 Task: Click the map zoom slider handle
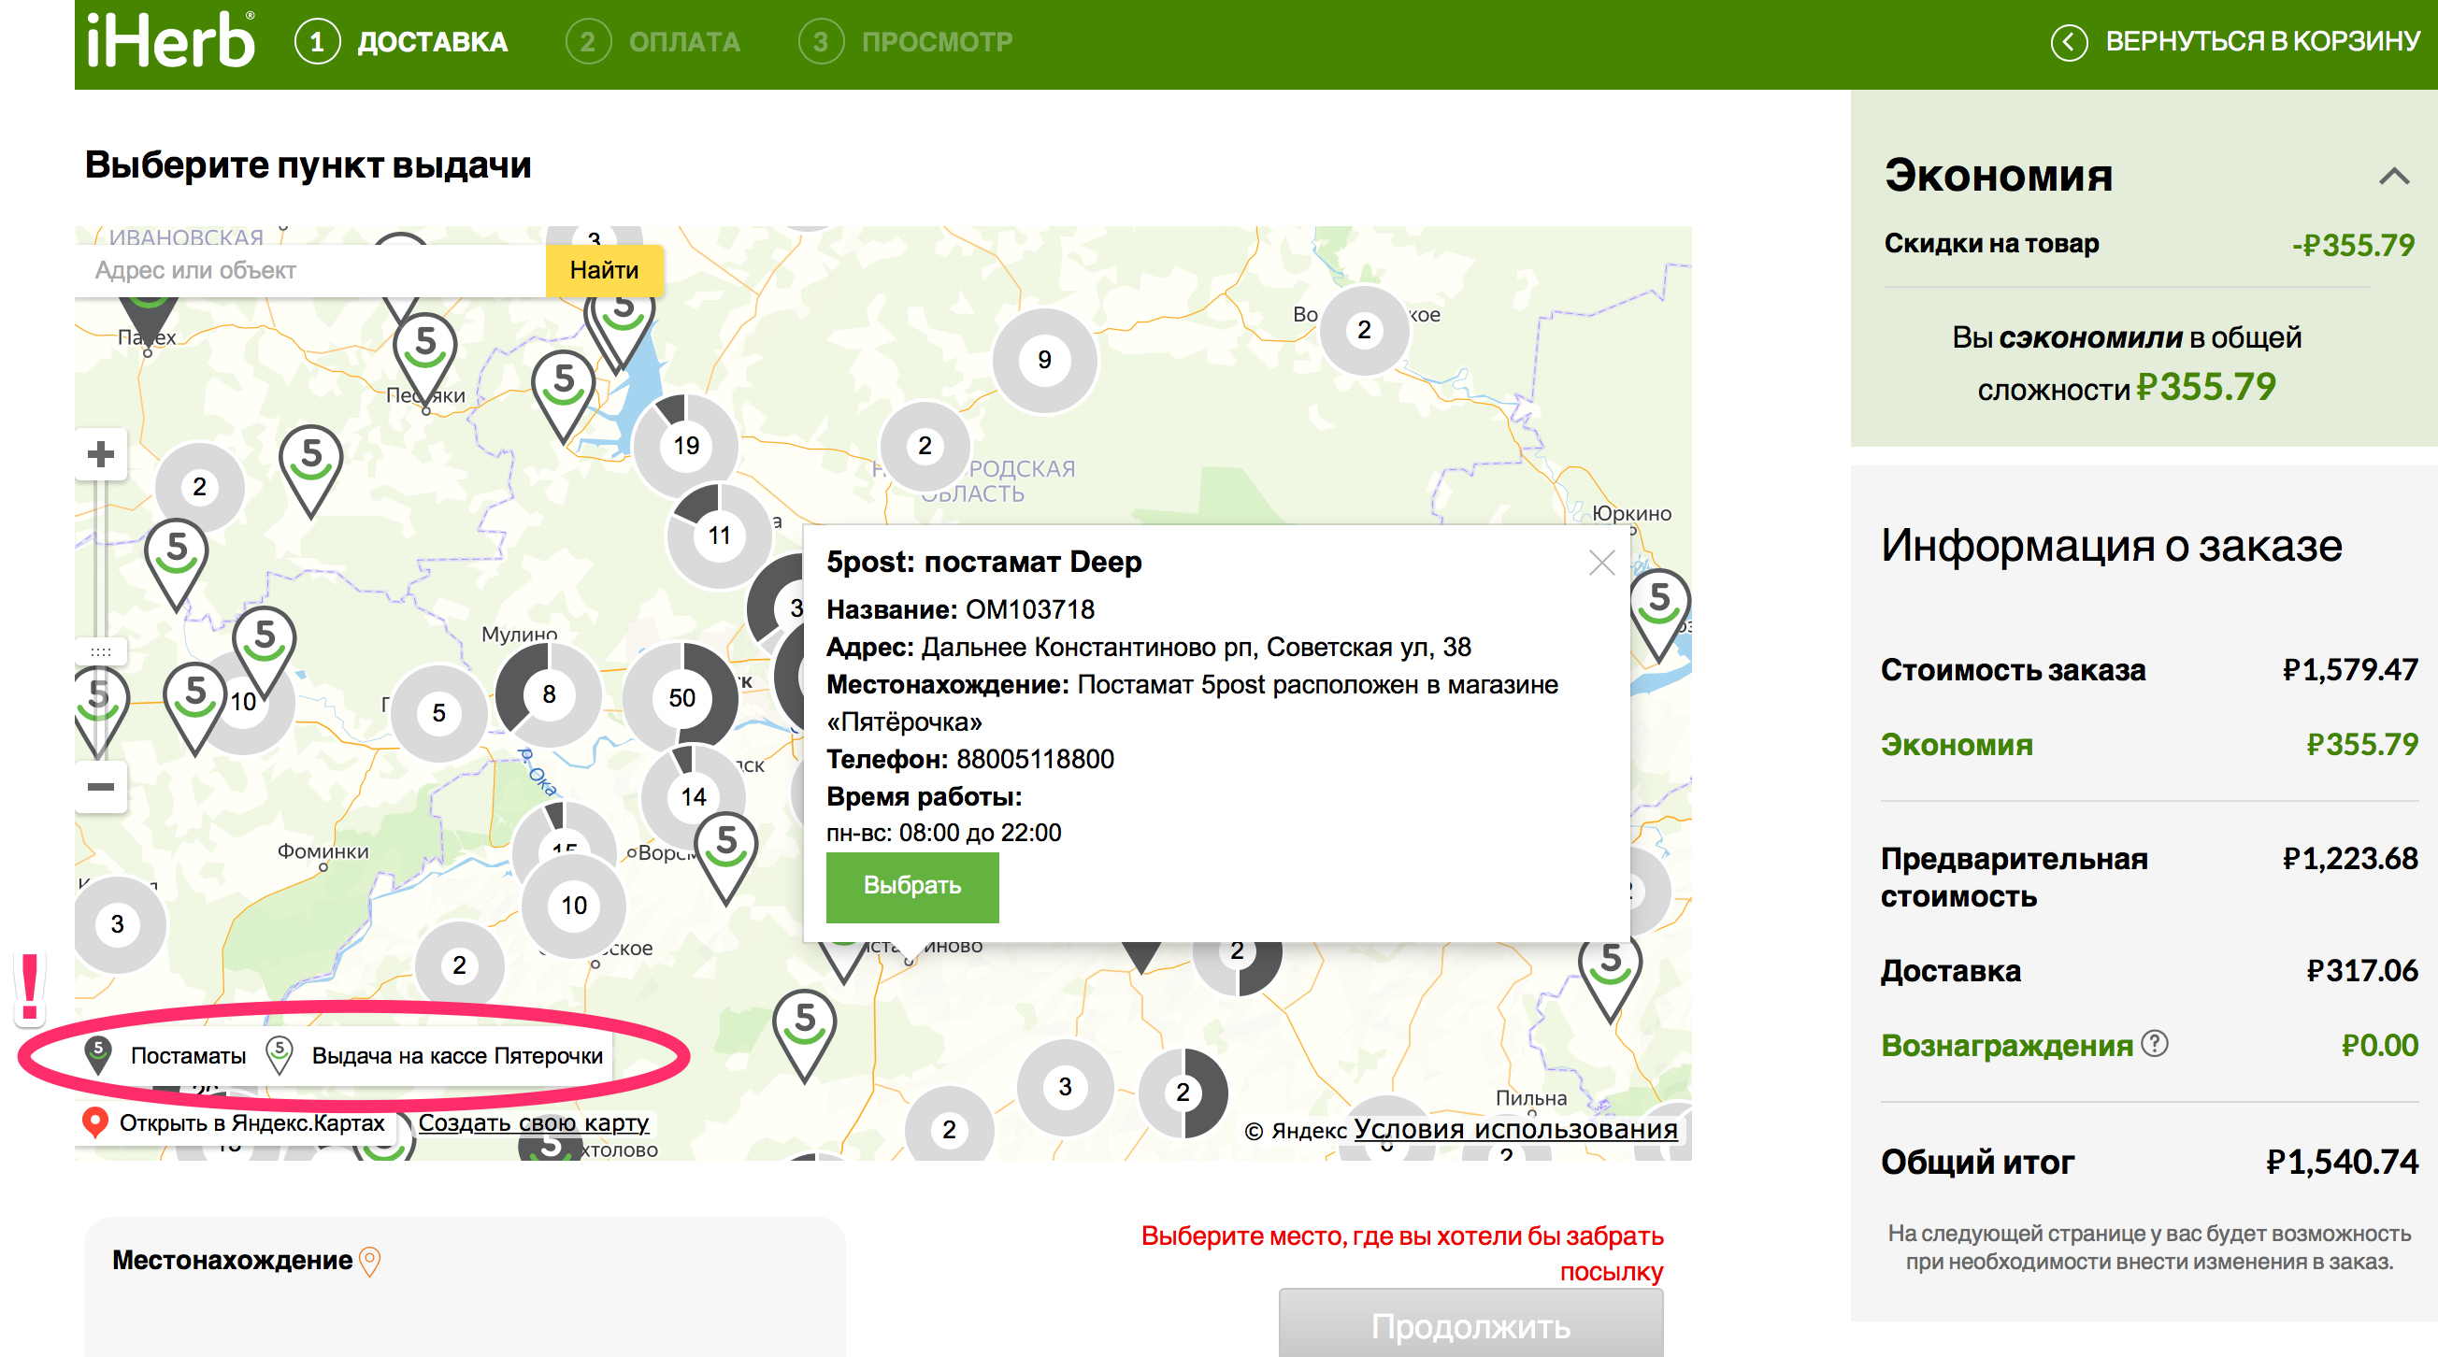[x=100, y=652]
